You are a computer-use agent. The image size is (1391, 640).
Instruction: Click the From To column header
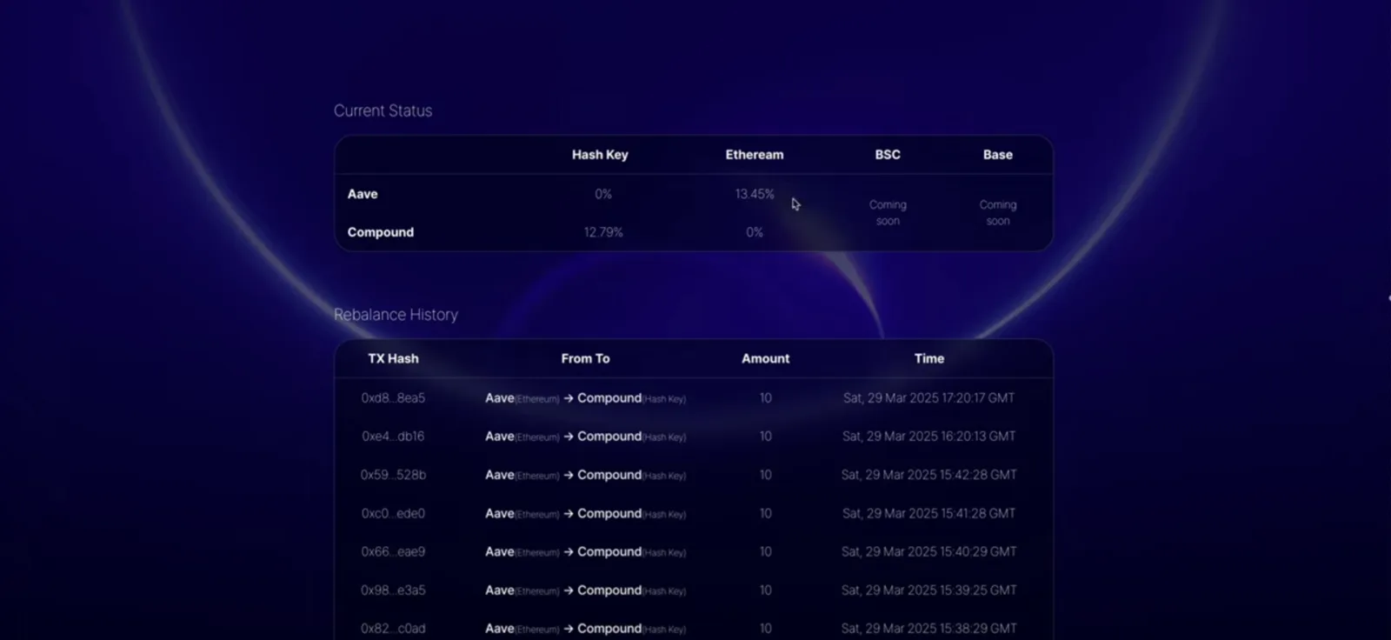(585, 358)
